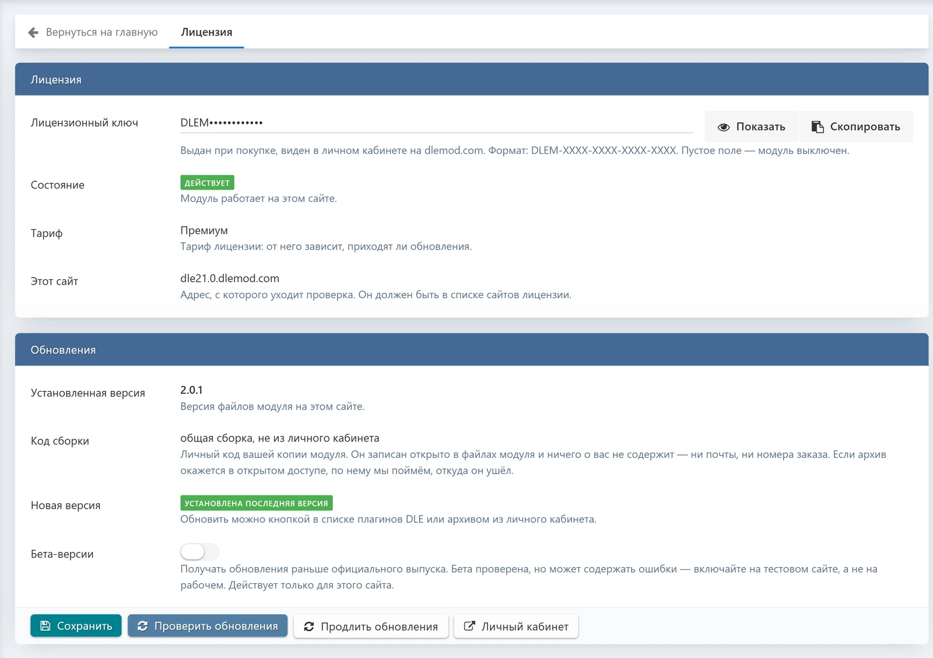
Task: Click installed version value 2.0.1
Action: 191,390
